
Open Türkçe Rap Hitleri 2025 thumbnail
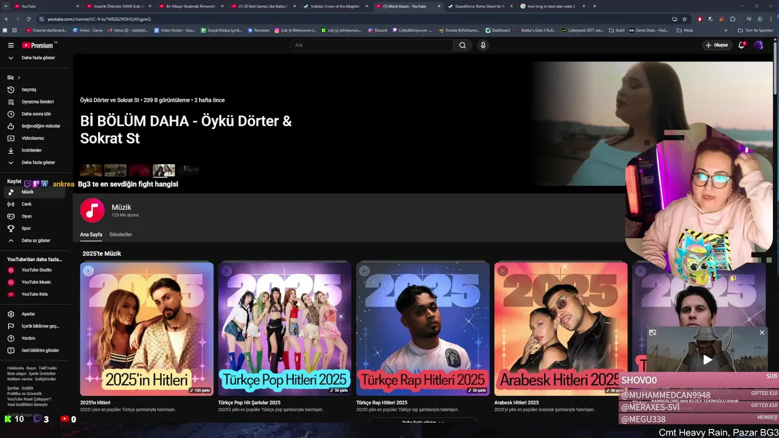tap(423, 328)
